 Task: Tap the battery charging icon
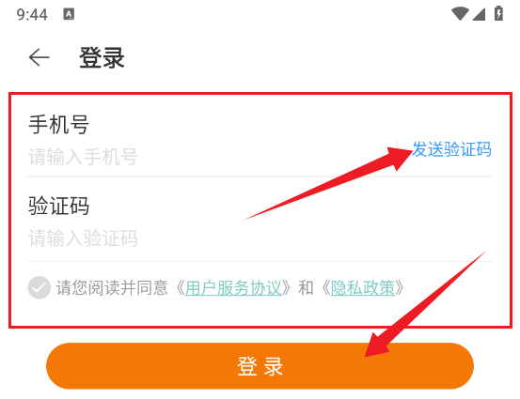click(498, 13)
